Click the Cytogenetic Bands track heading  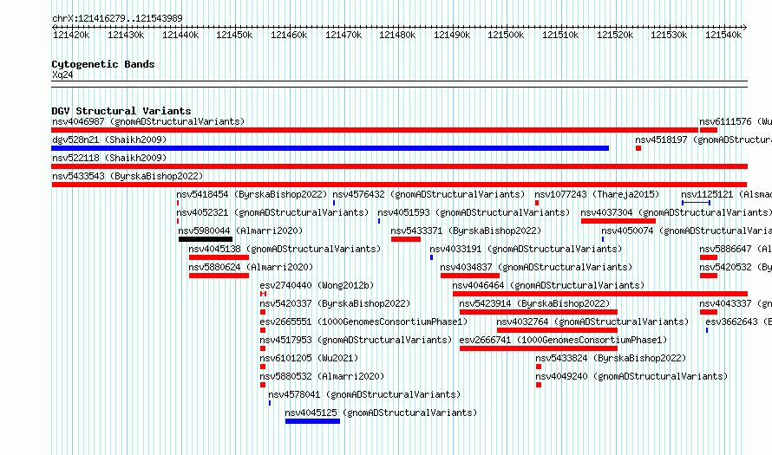pos(103,64)
